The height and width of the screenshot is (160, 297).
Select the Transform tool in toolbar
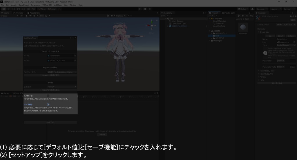coord(28,9)
